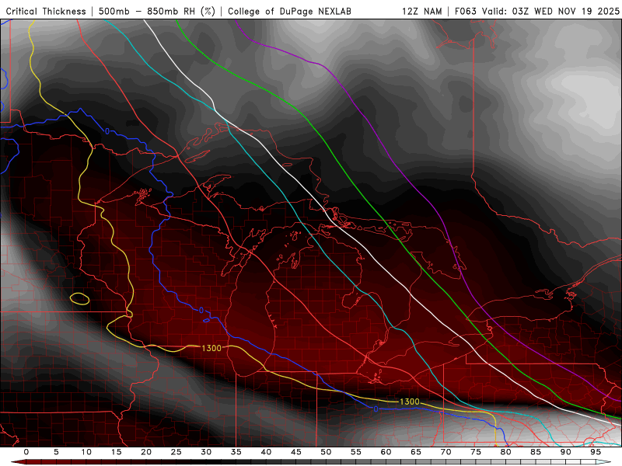Click the 95 value on the color scale
622x466 pixels.
pyautogui.click(x=596, y=452)
